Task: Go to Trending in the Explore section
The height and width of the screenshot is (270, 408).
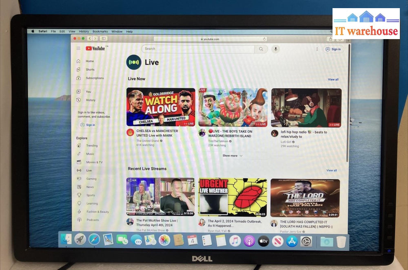Action: (x=92, y=145)
